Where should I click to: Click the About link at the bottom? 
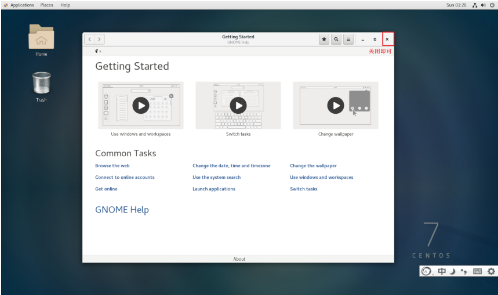point(239,259)
